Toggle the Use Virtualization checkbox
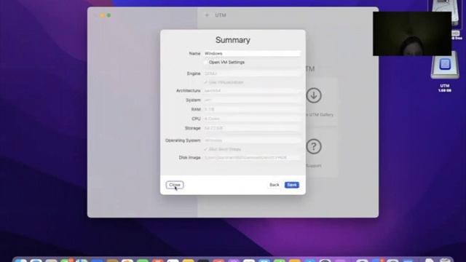Viewport: 466px width, 262px height. point(206,82)
